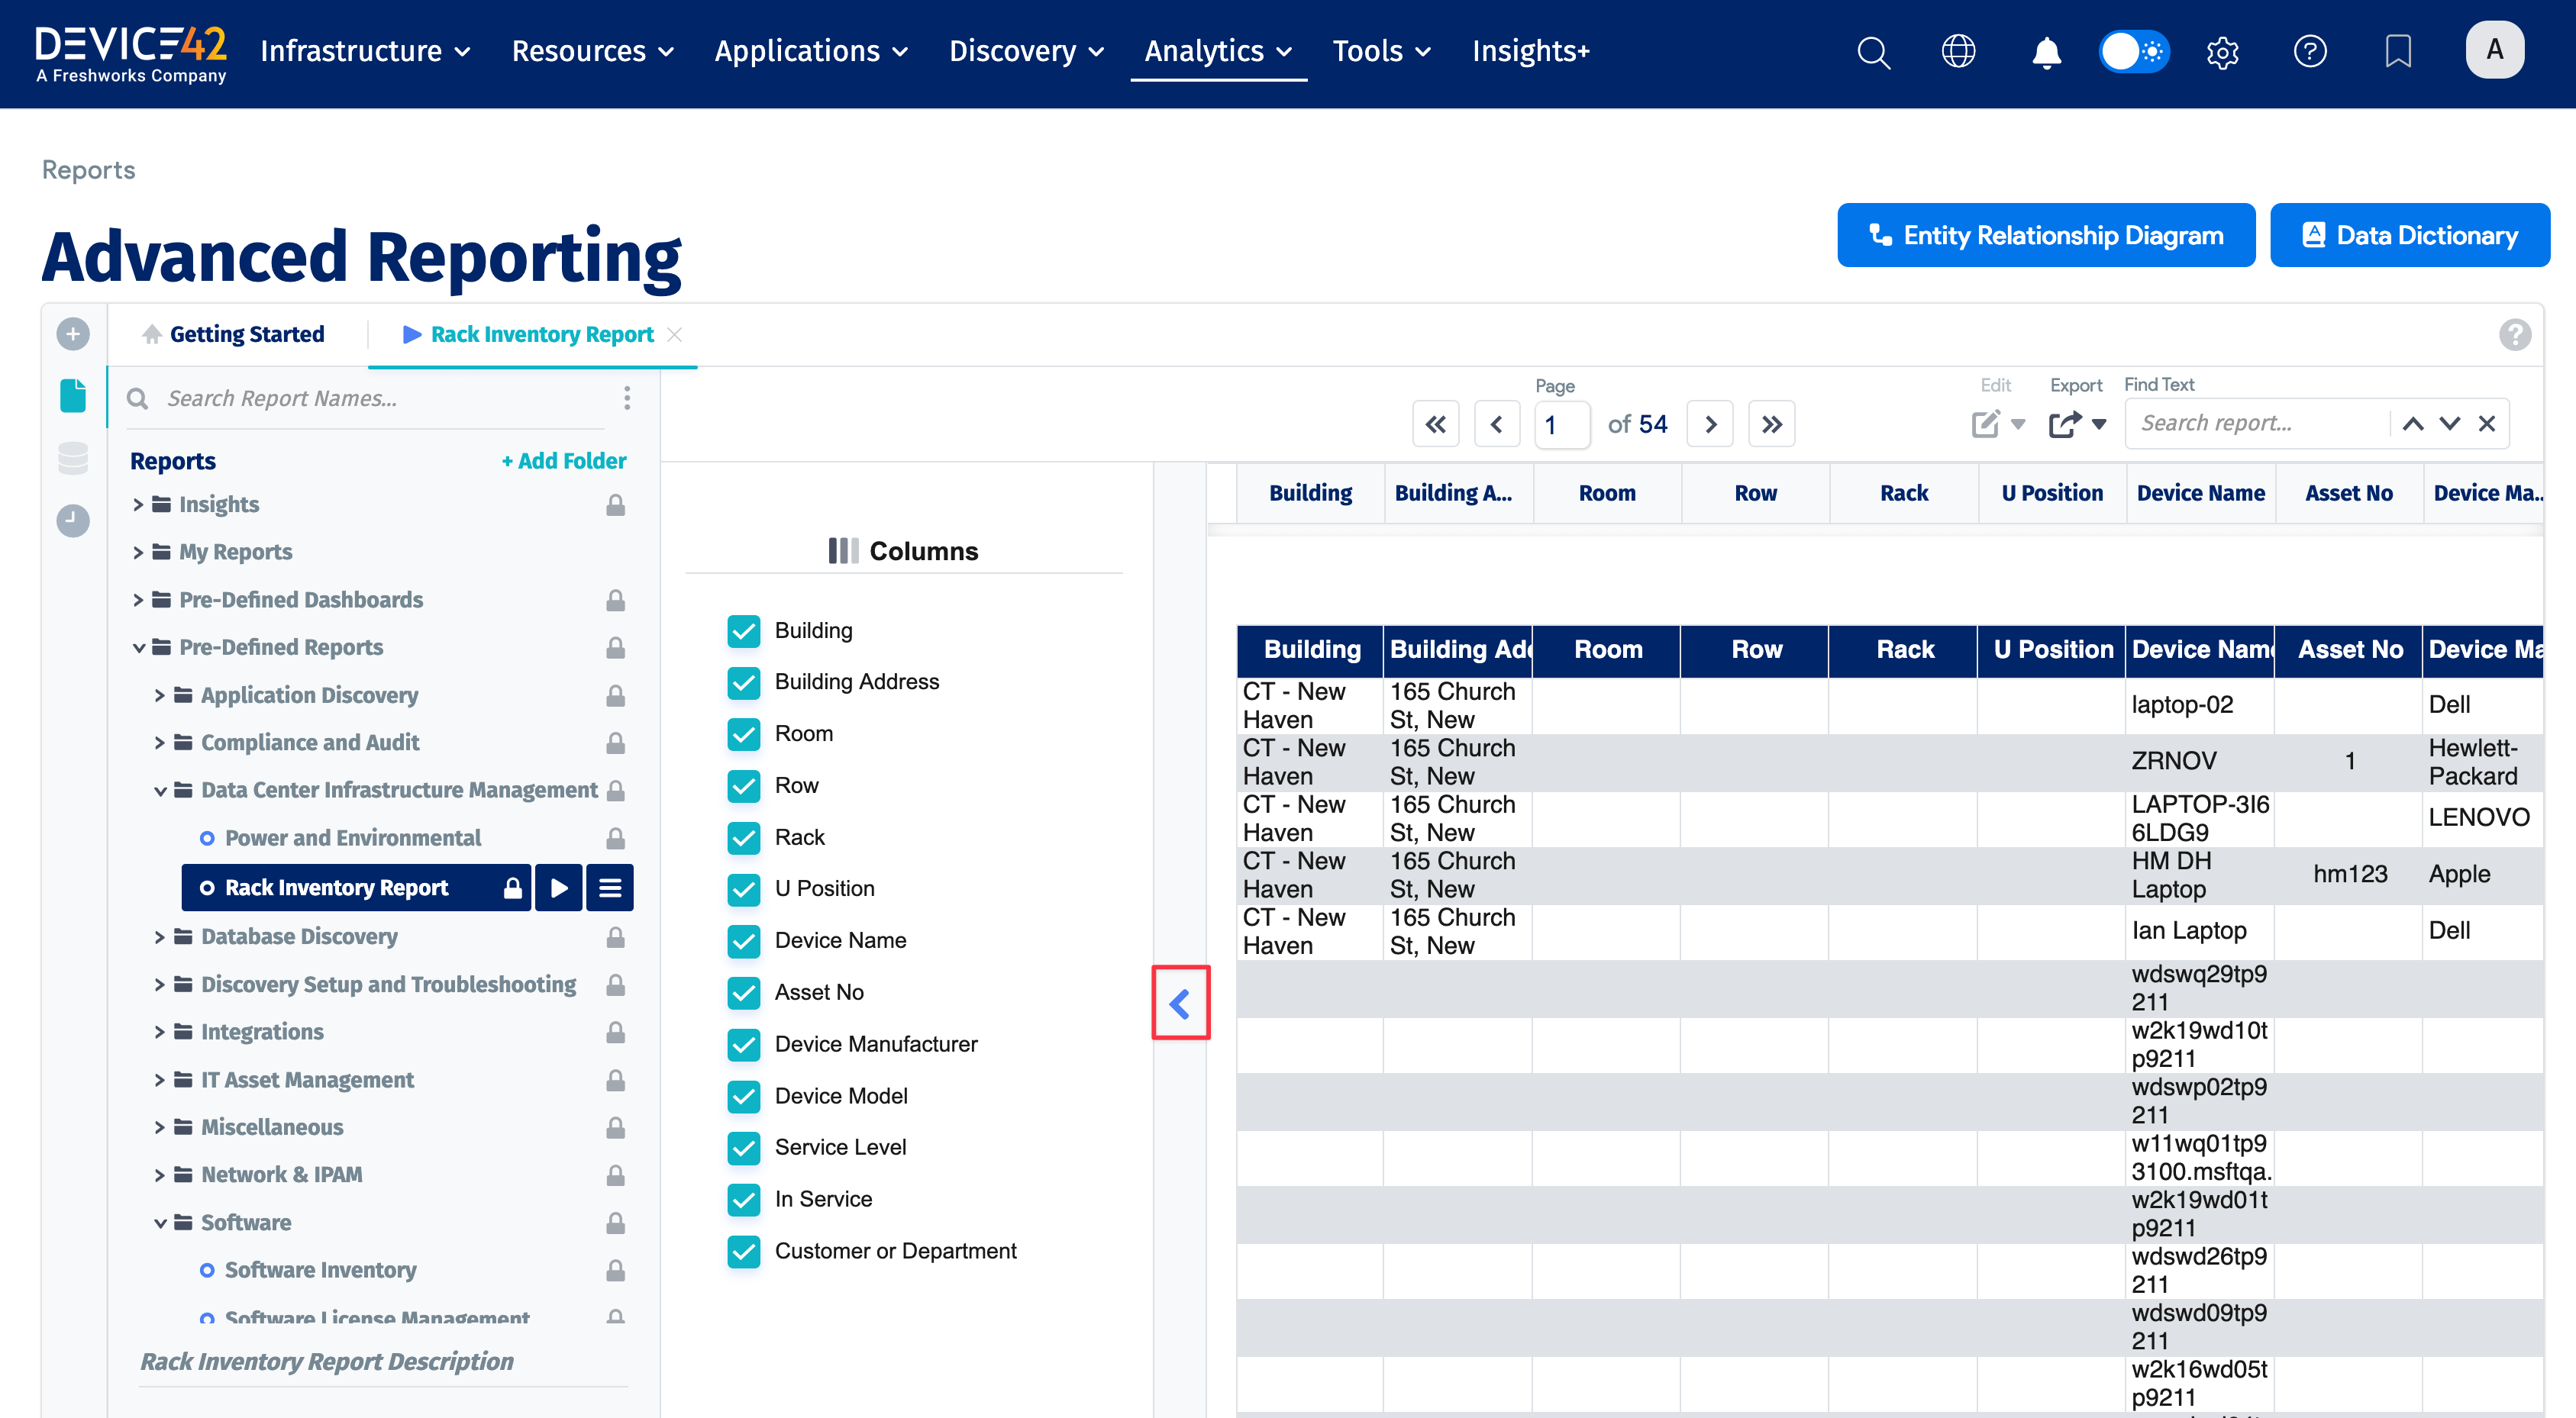Open the Edit dropdown arrow
The image size is (2576, 1418).
click(x=2018, y=424)
